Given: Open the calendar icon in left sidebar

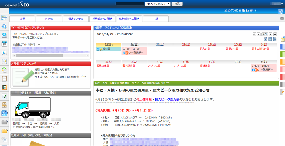Looking at the screenshot, I should (4, 44).
